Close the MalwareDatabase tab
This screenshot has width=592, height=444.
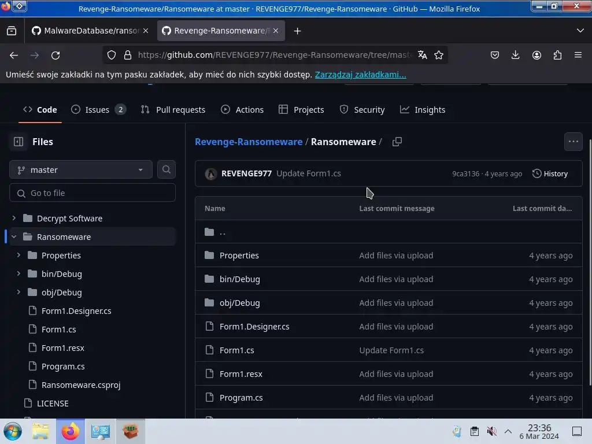146,31
